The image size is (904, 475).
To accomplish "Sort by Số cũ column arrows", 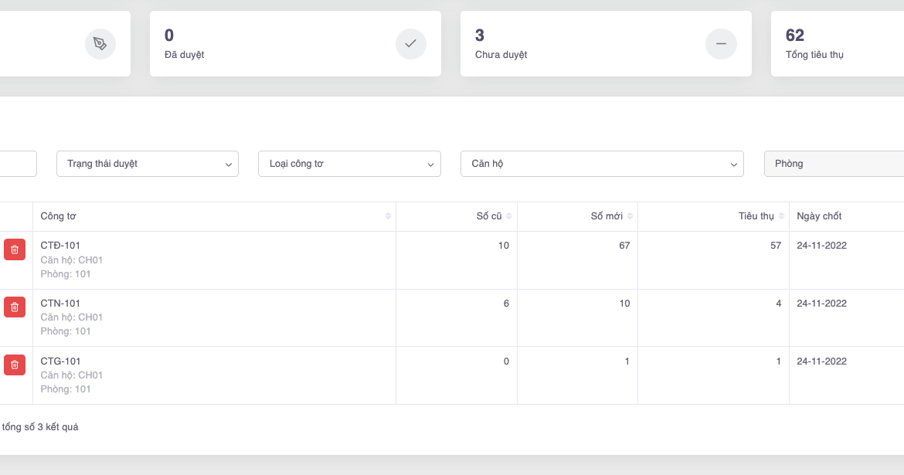I will click(509, 216).
